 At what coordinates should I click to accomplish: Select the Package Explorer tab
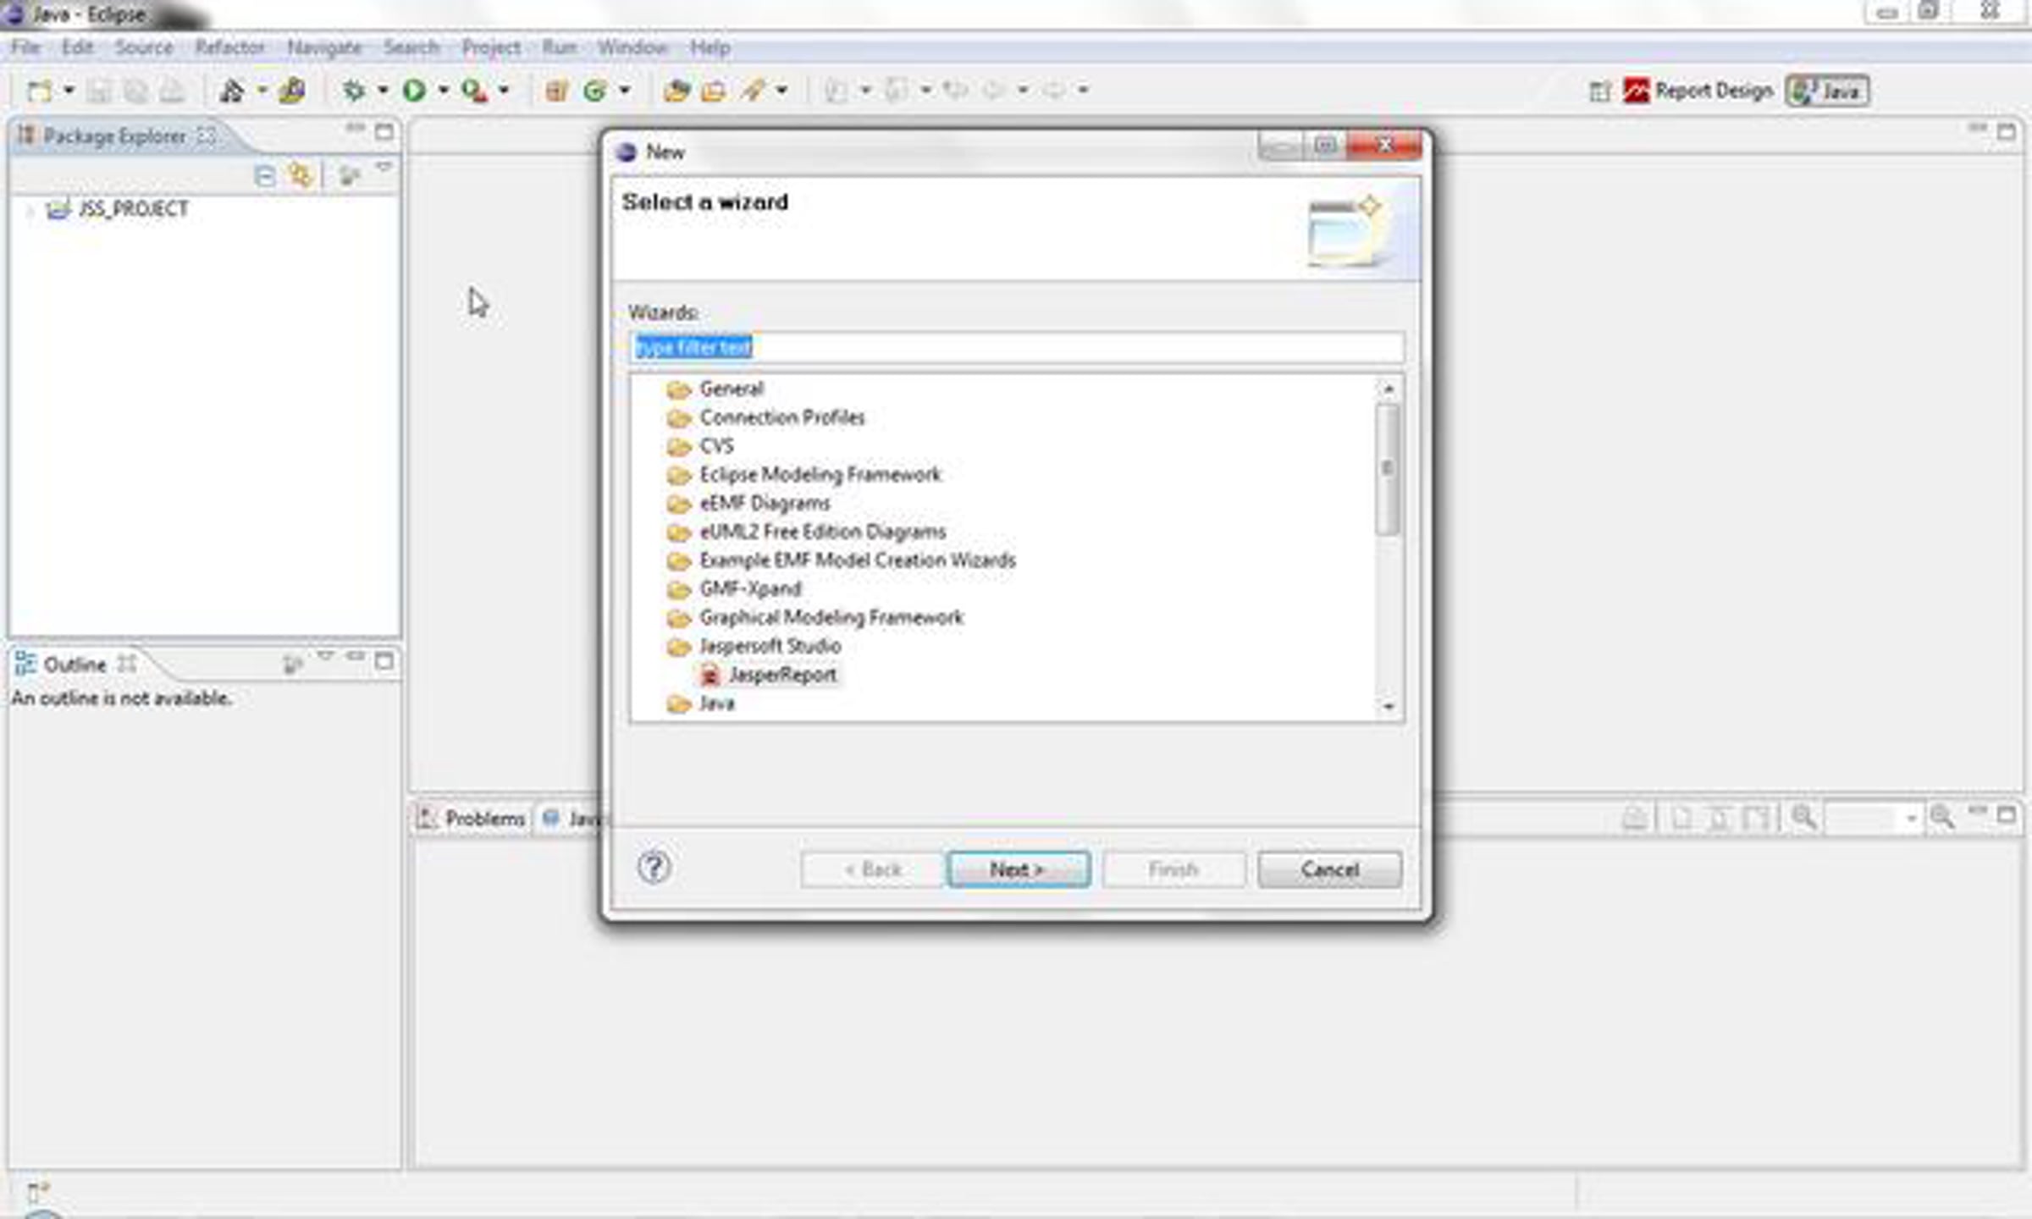tap(116, 136)
